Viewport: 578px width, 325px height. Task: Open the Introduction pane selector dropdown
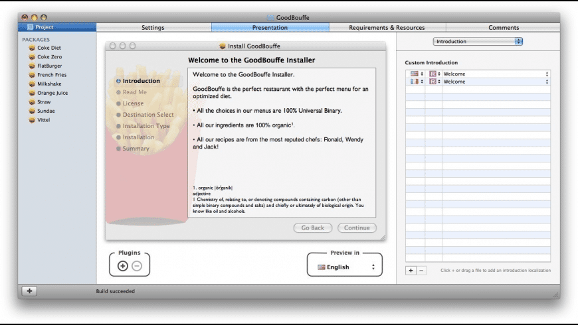coord(478,41)
